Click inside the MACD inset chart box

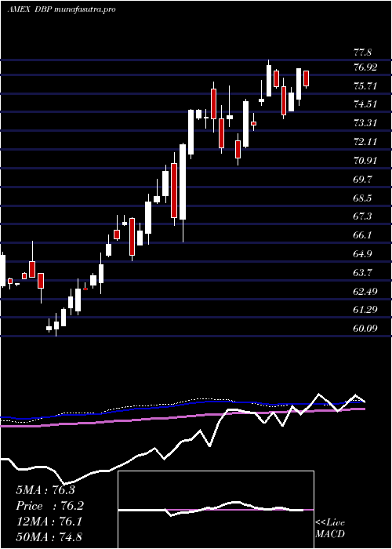216,510
